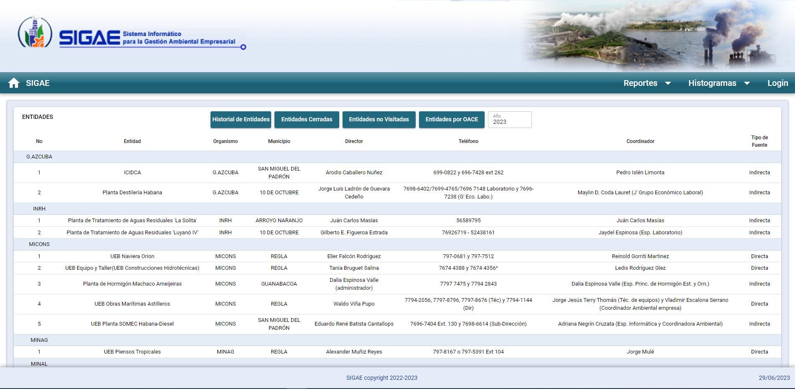The width and height of the screenshot is (795, 389).
Task: Click the Teléfono column header
Action: (468, 141)
